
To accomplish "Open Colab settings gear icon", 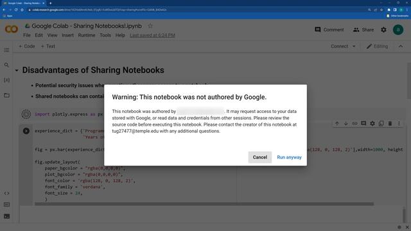I will [384, 30].
